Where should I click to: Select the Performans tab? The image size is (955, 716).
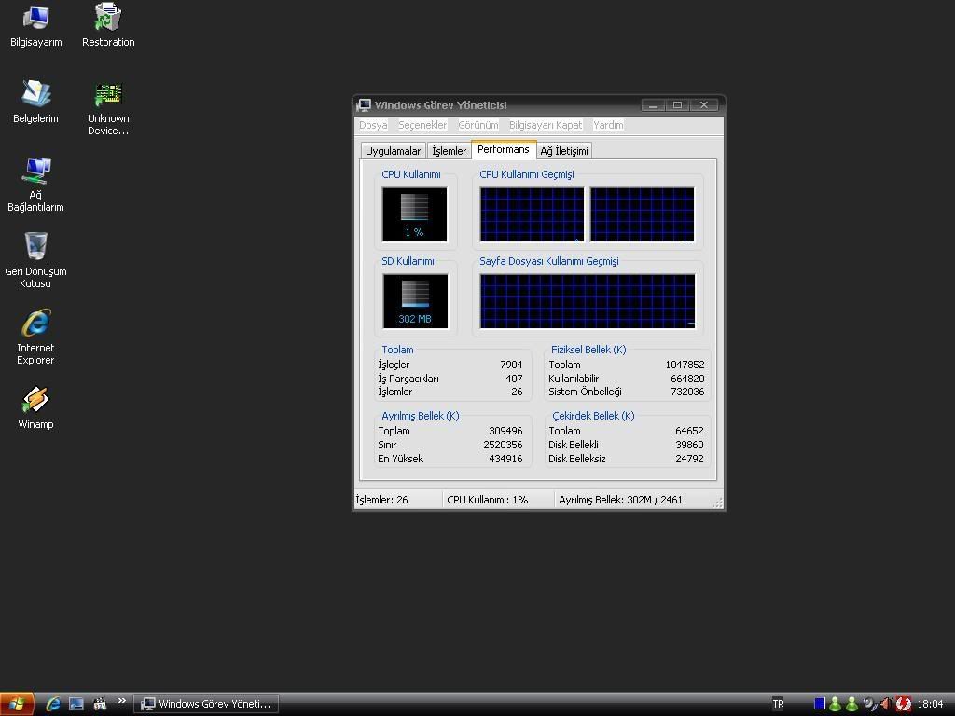coord(504,150)
